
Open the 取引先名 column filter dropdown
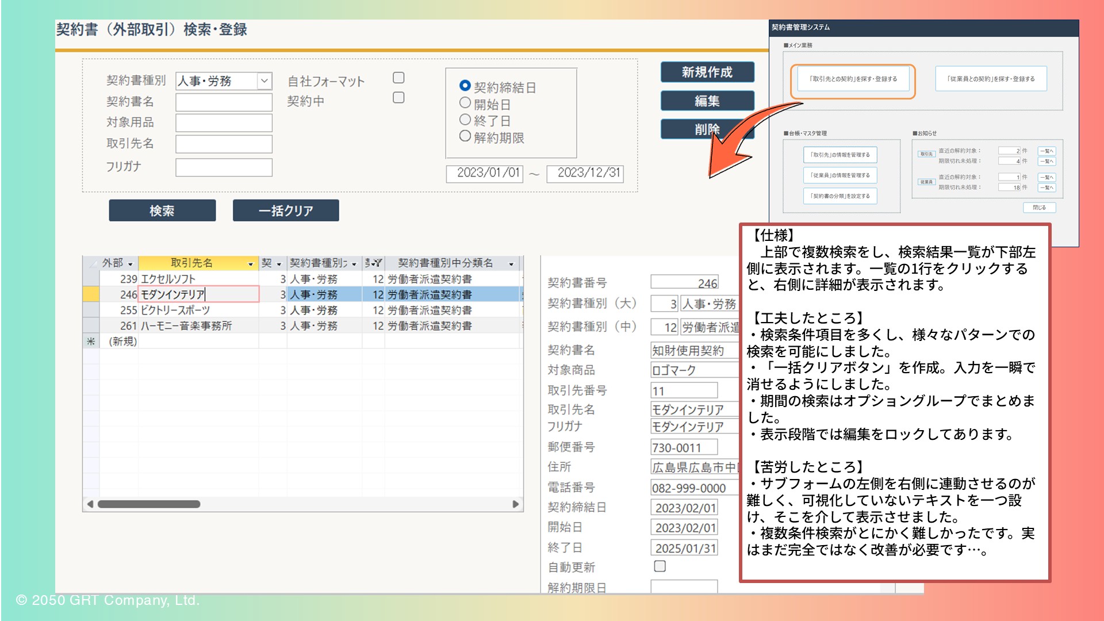(251, 264)
